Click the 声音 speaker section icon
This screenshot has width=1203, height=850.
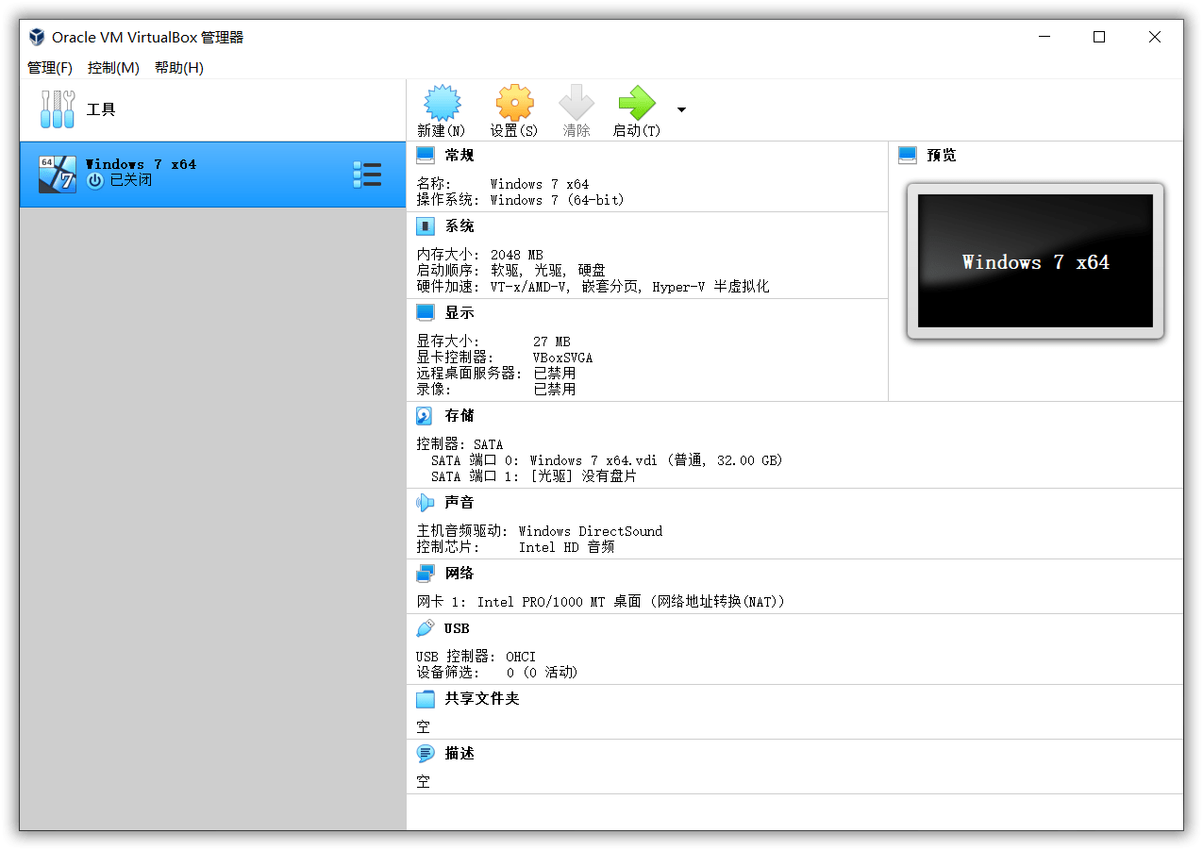[425, 502]
